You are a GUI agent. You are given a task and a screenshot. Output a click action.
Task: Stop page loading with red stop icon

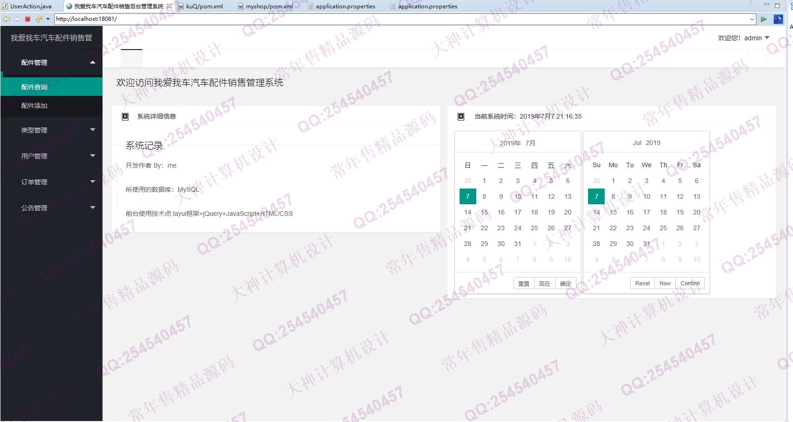[28, 19]
